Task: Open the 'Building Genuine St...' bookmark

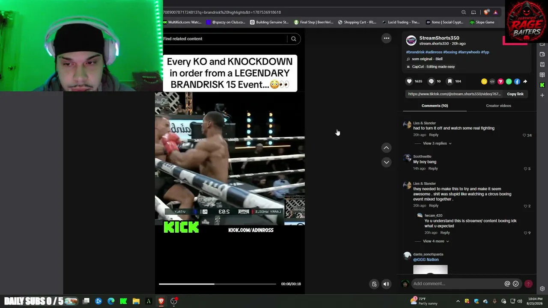Action: click(269, 22)
